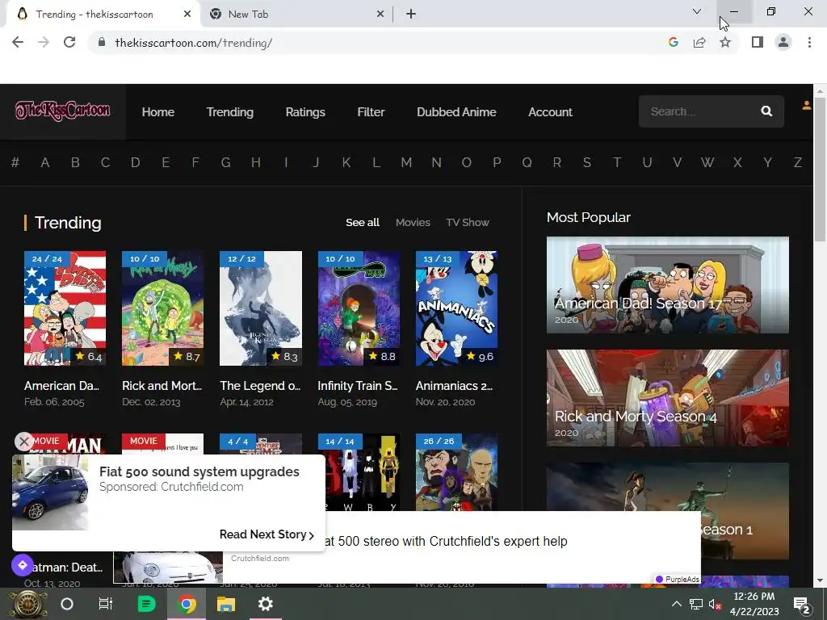Bookmark this page with the star icon
This screenshot has height=620, width=827.
[725, 42]
